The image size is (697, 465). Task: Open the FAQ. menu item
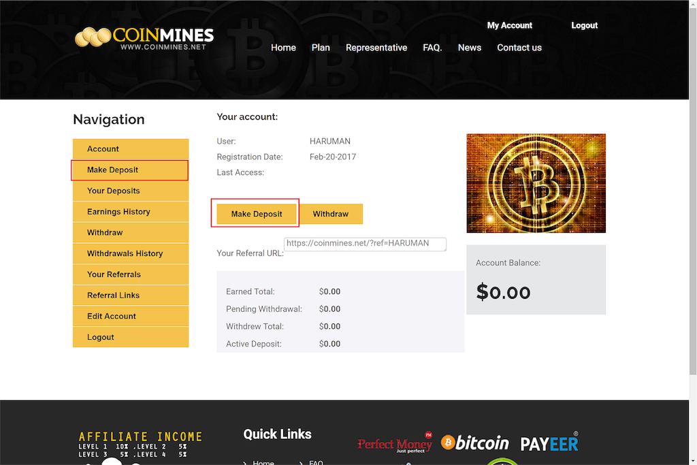pos(432,48)
